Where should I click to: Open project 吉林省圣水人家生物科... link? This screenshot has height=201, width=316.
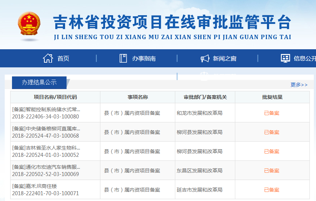click(x=46, y=148)
